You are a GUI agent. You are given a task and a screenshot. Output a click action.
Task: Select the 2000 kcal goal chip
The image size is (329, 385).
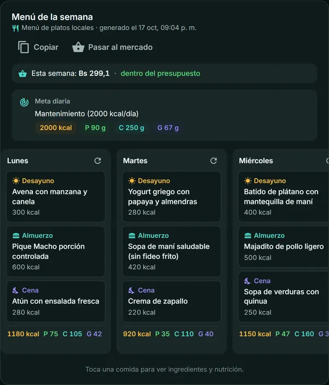pyautogui.click(x=56, y=127)
